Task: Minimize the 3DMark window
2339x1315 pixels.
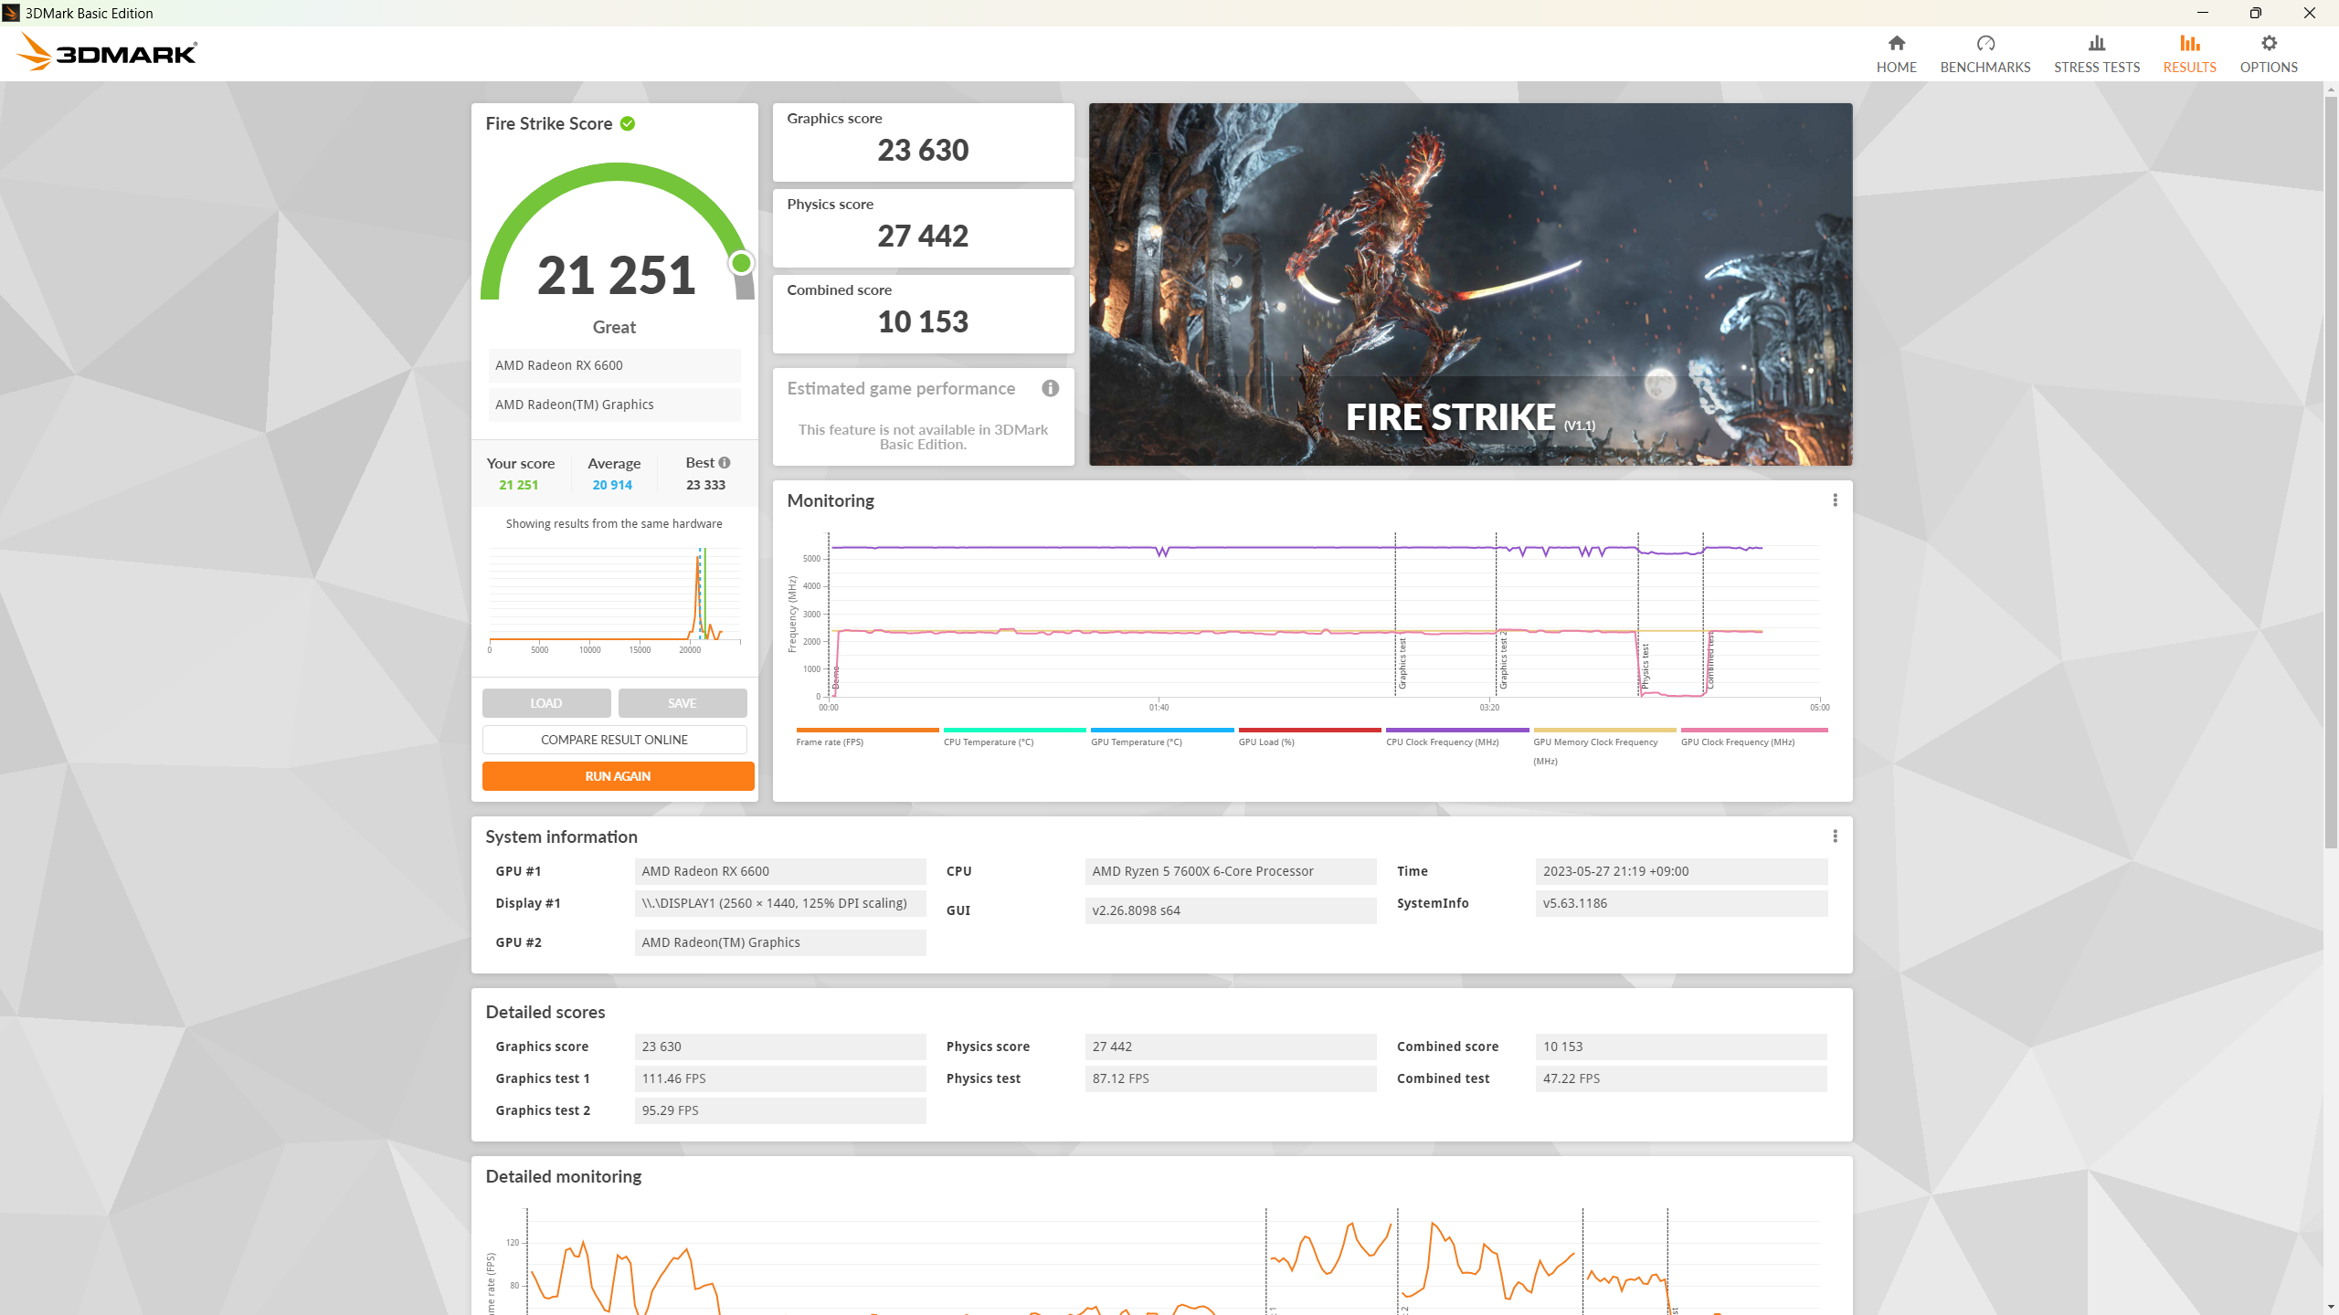Action: click(2202, 13)
